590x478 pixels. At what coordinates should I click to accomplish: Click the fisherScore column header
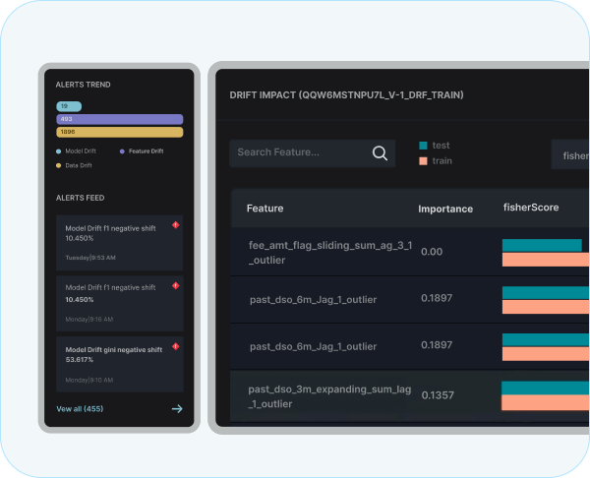point(530,209)
